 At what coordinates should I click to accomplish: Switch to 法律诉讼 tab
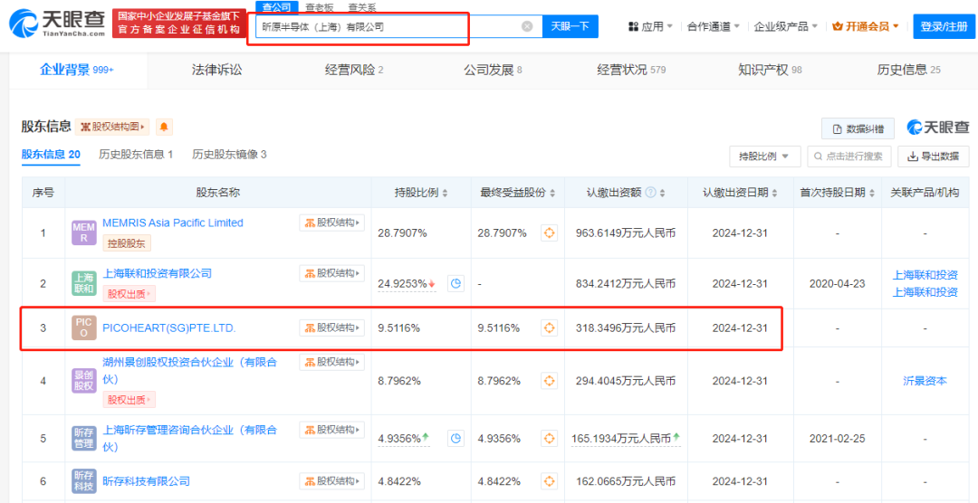[216, 70]
